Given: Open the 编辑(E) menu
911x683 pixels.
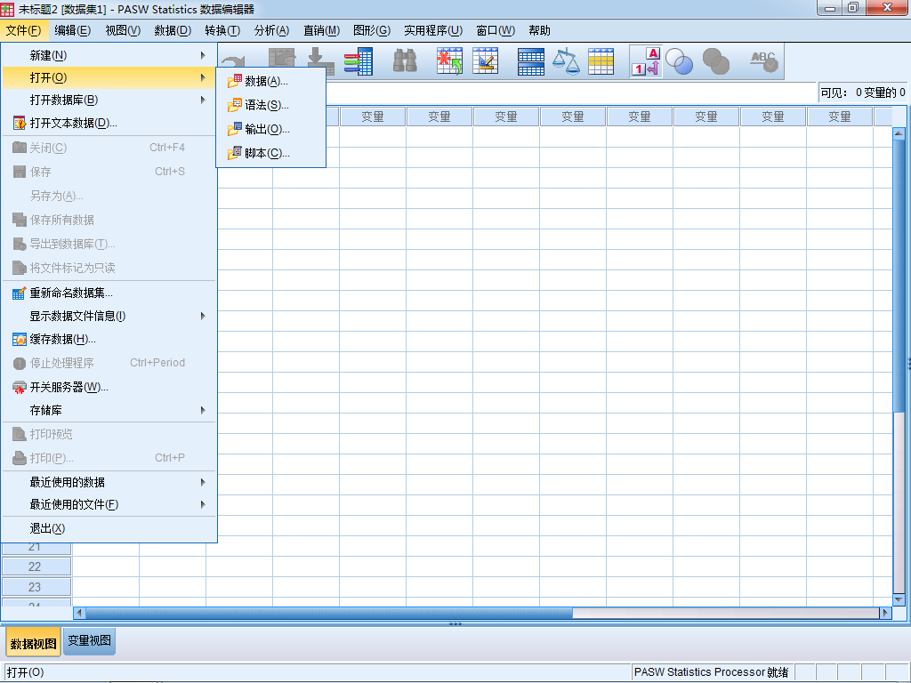Looking at the screenshot, I should (x=73, y=30).
